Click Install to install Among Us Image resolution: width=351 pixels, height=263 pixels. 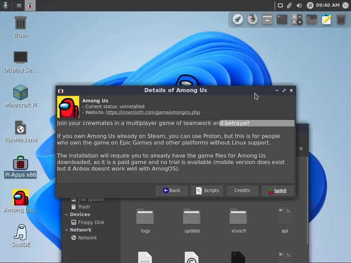278,191
